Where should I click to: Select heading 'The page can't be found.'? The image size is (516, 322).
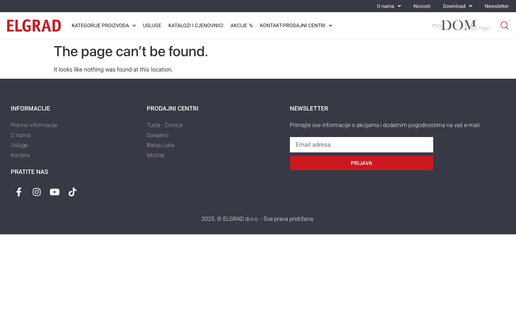[131, 52]
